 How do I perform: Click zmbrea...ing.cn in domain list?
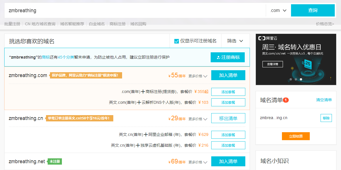(273, 118)
